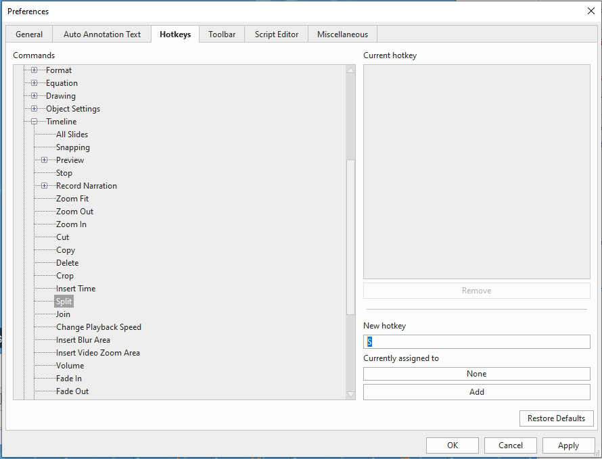Select the Insert Blur Area command

point(83,340)
